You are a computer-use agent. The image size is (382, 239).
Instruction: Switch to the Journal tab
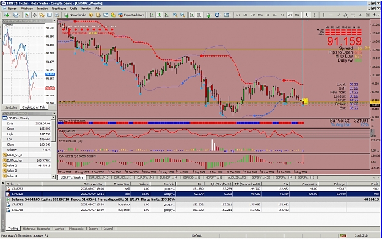(108, 229)
